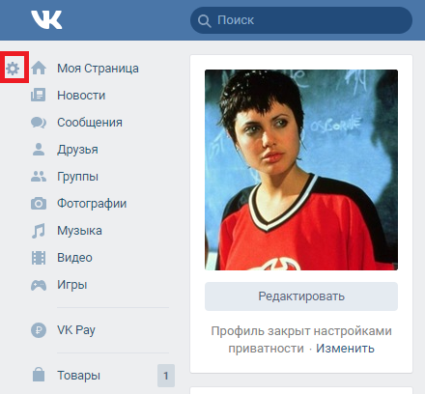The image size is (425, 394).
Task: Click the chat bubbles icon for Сообщения
Action: point(39,123)
